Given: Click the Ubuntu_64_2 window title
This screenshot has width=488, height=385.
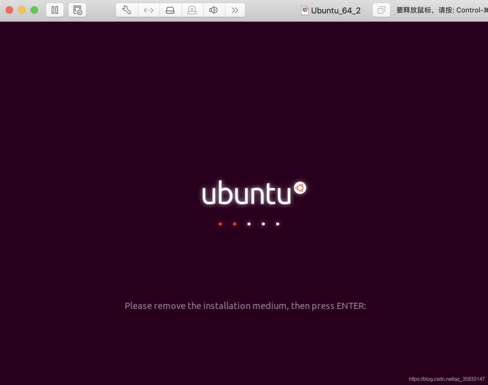Looking at the screenshot, I should [336, 11].
